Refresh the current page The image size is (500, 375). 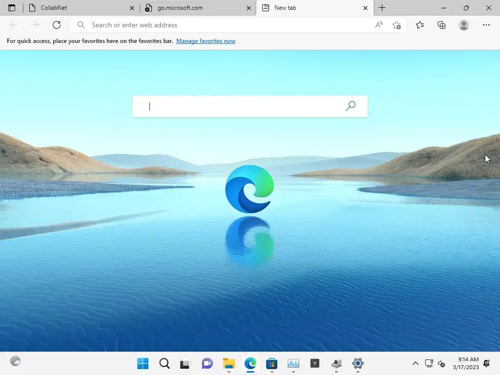(57, 25)
